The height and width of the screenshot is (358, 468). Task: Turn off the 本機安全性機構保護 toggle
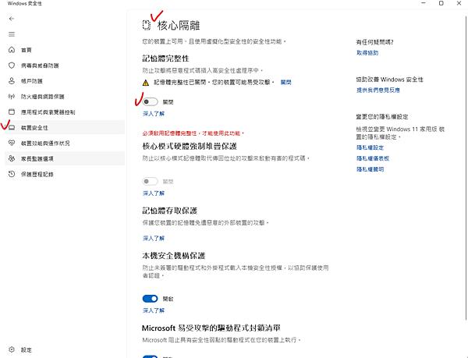point(150,299)
